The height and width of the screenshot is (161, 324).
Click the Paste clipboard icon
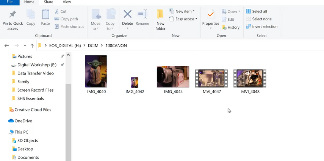45,14
